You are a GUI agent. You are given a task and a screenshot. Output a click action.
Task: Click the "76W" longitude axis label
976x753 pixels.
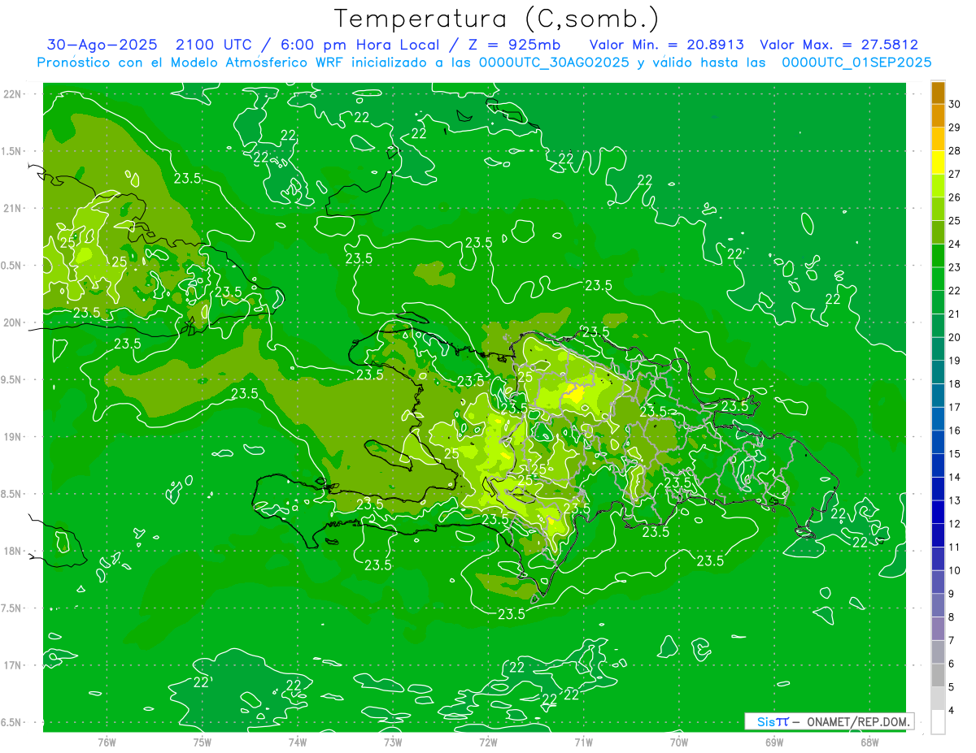[x=107, y=742]
